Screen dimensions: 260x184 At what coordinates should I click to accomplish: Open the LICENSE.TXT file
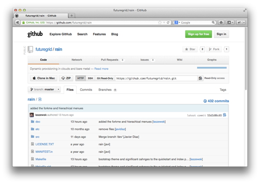pos(45,144)
